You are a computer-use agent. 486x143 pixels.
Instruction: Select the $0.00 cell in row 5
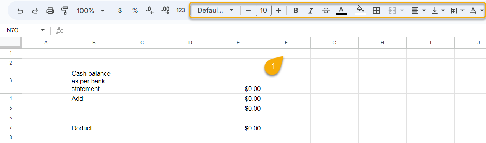point(238,108)
